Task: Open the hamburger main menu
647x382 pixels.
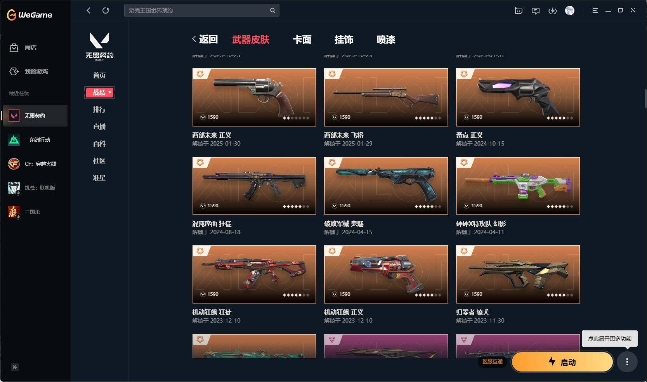Action: click(x=595, y=10)
